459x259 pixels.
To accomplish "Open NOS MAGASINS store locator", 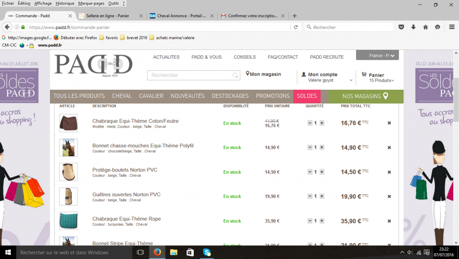I will tap(366, 96).
